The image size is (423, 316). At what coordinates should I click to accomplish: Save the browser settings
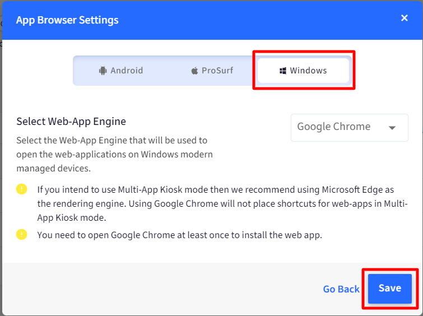point(390,289)
